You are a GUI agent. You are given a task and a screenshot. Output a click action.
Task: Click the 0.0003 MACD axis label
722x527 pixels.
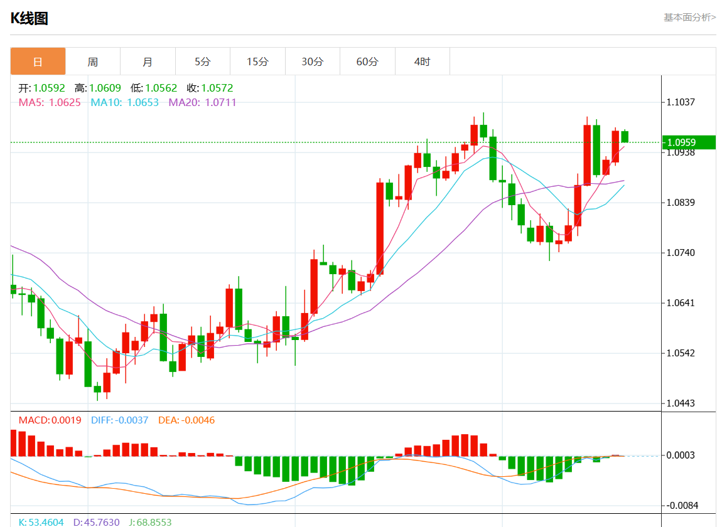(681, 455)
